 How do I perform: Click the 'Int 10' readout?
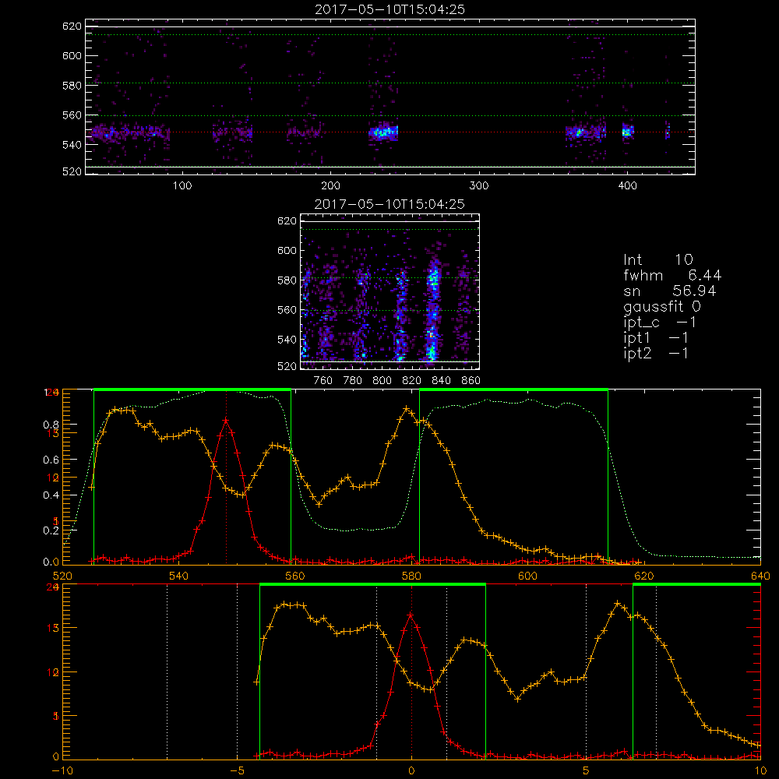[x=658, y=260]
